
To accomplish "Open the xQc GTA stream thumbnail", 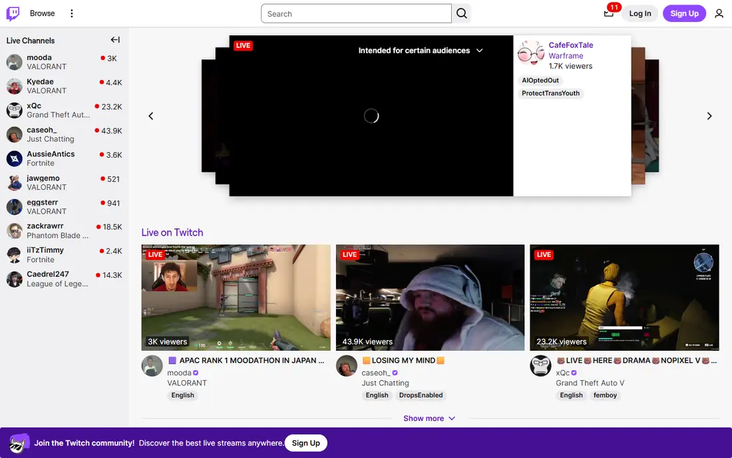I will click(624, 298).
